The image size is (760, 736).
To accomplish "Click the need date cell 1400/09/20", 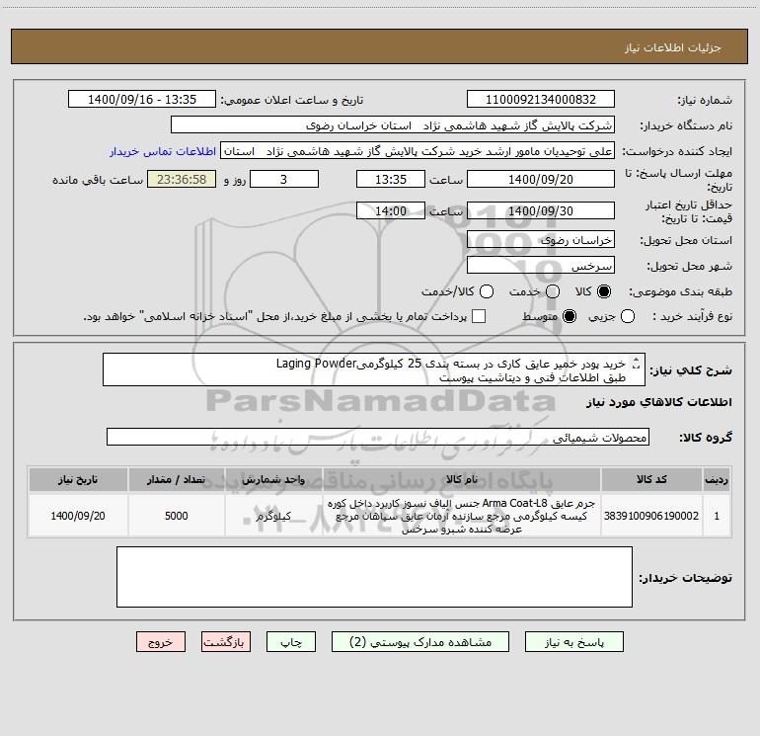I will [78, 516].
